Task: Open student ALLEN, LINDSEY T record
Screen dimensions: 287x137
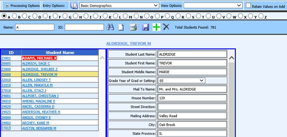Action: point(37,80)
